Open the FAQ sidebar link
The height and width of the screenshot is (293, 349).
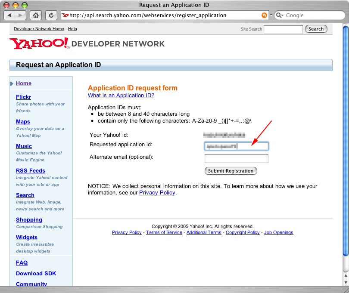pos(22,262)
